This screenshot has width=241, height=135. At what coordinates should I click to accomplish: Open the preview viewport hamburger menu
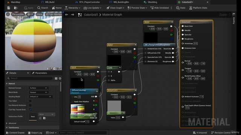click(x=8, y=14)
